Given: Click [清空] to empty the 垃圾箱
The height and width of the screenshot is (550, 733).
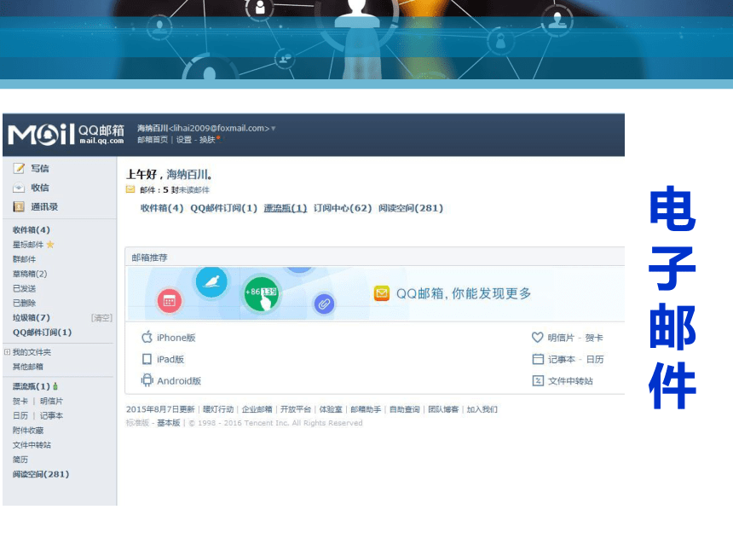Looking at the screenshot, I should tap(101, 318).
